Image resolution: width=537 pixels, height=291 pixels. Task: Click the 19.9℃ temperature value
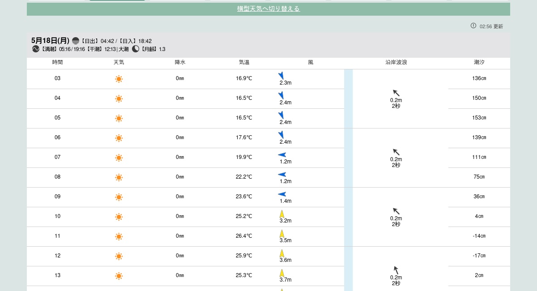[244, 158]
